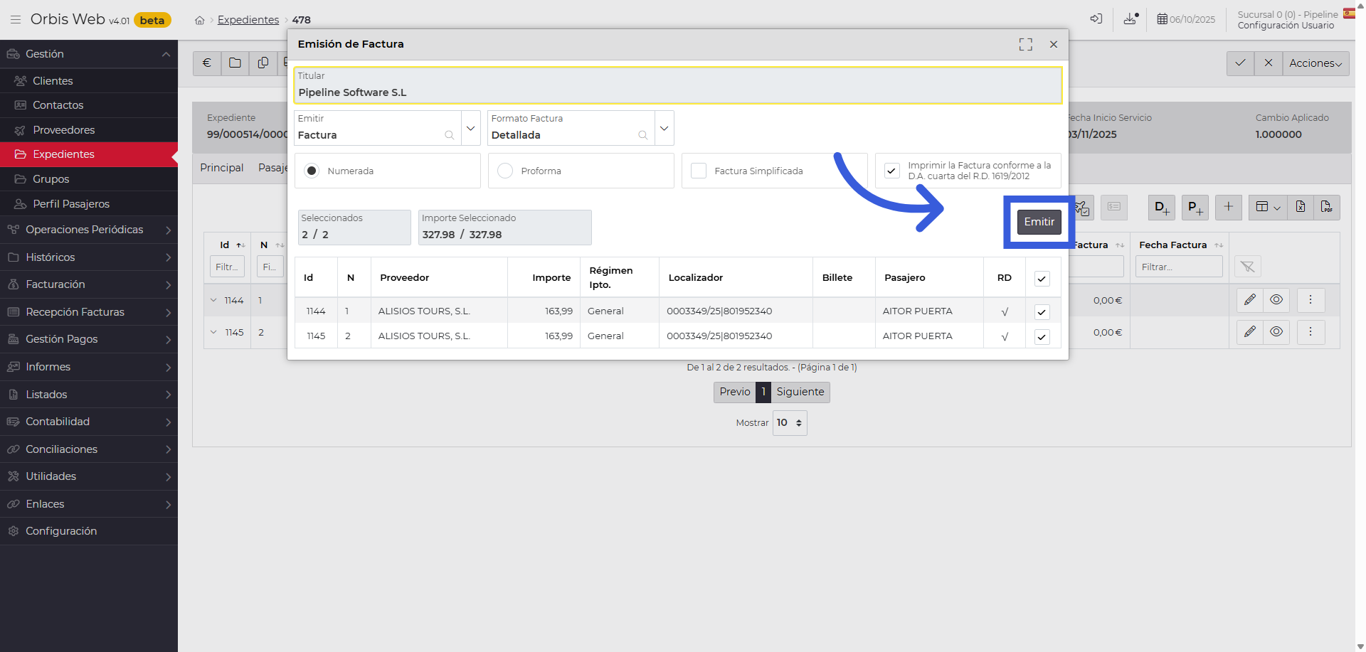1366x652 pixels.
Task: Uncheck the R.D. 1619/2012 print option
Action: [x=891, y=171]
